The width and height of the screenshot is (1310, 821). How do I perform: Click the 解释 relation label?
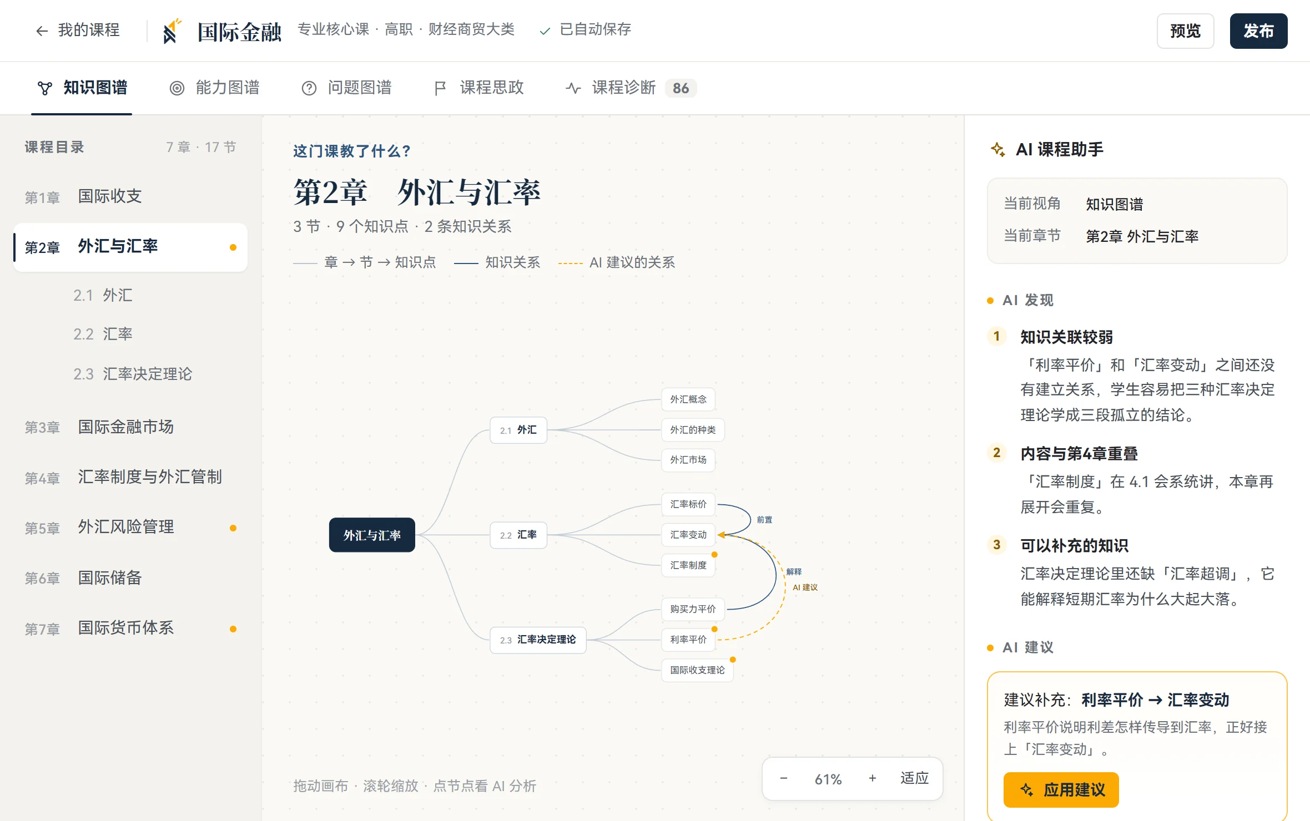(x=794, y=572)
